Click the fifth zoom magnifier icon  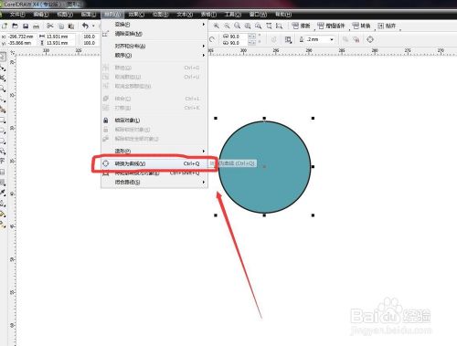coord(258,26)
